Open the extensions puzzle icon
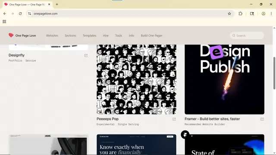This screenshot has height=155, width=276. pyautogui.click(x=241, y=13)
